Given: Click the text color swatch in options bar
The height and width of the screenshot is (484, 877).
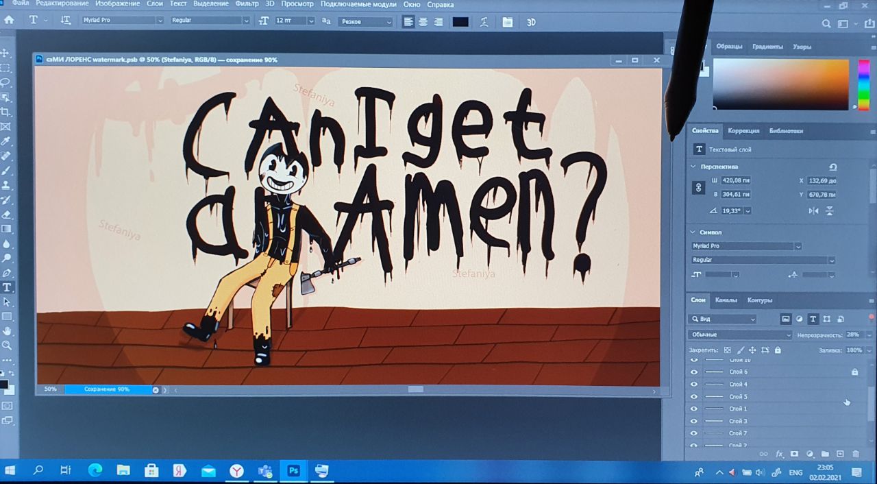Looking at the screenshot, I should coord(460,22).
